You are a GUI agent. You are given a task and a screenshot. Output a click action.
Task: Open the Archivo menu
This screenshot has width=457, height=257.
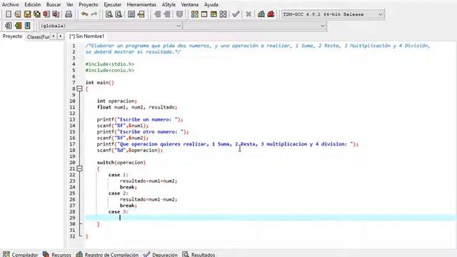11,5
